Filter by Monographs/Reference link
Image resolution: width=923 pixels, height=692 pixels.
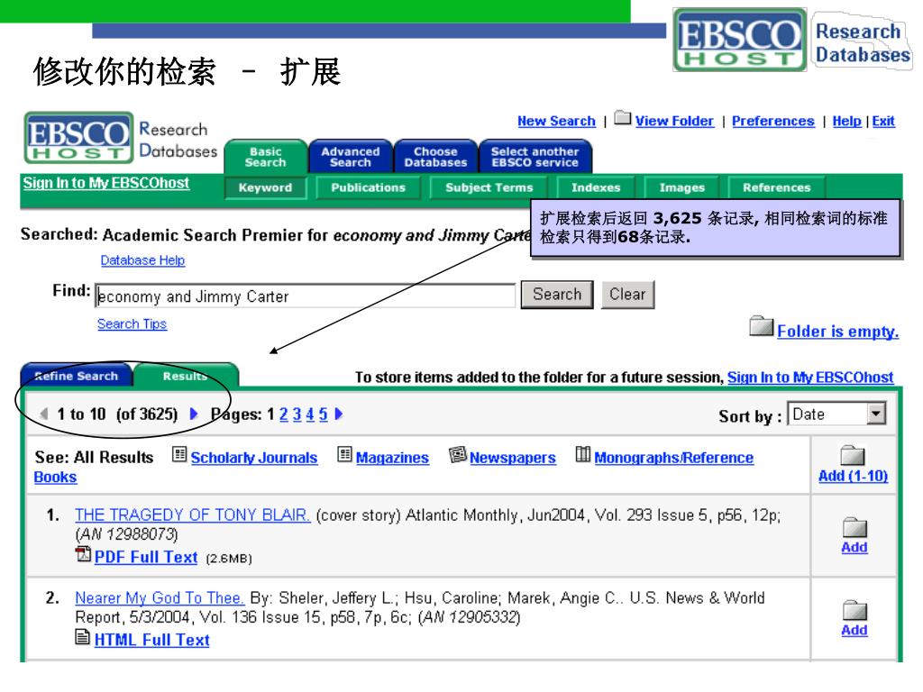coord(673,458)
